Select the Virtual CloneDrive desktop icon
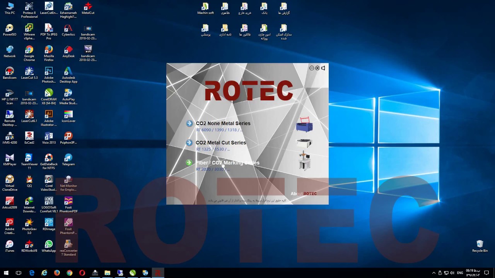The image size is (495, 278). [x=10, y=184]
